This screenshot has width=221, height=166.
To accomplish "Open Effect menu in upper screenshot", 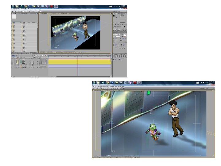I will point(26,10).
